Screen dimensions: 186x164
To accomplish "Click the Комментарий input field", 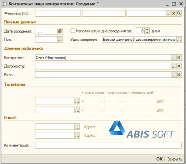I will [x=108, y=145].
